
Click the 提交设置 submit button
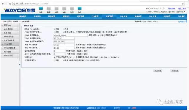pyautogui.click(x=158, y=71)
